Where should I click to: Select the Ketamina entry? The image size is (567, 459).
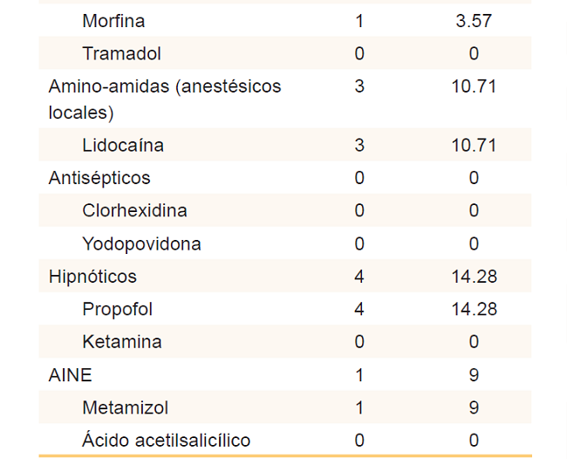(122, 342)
